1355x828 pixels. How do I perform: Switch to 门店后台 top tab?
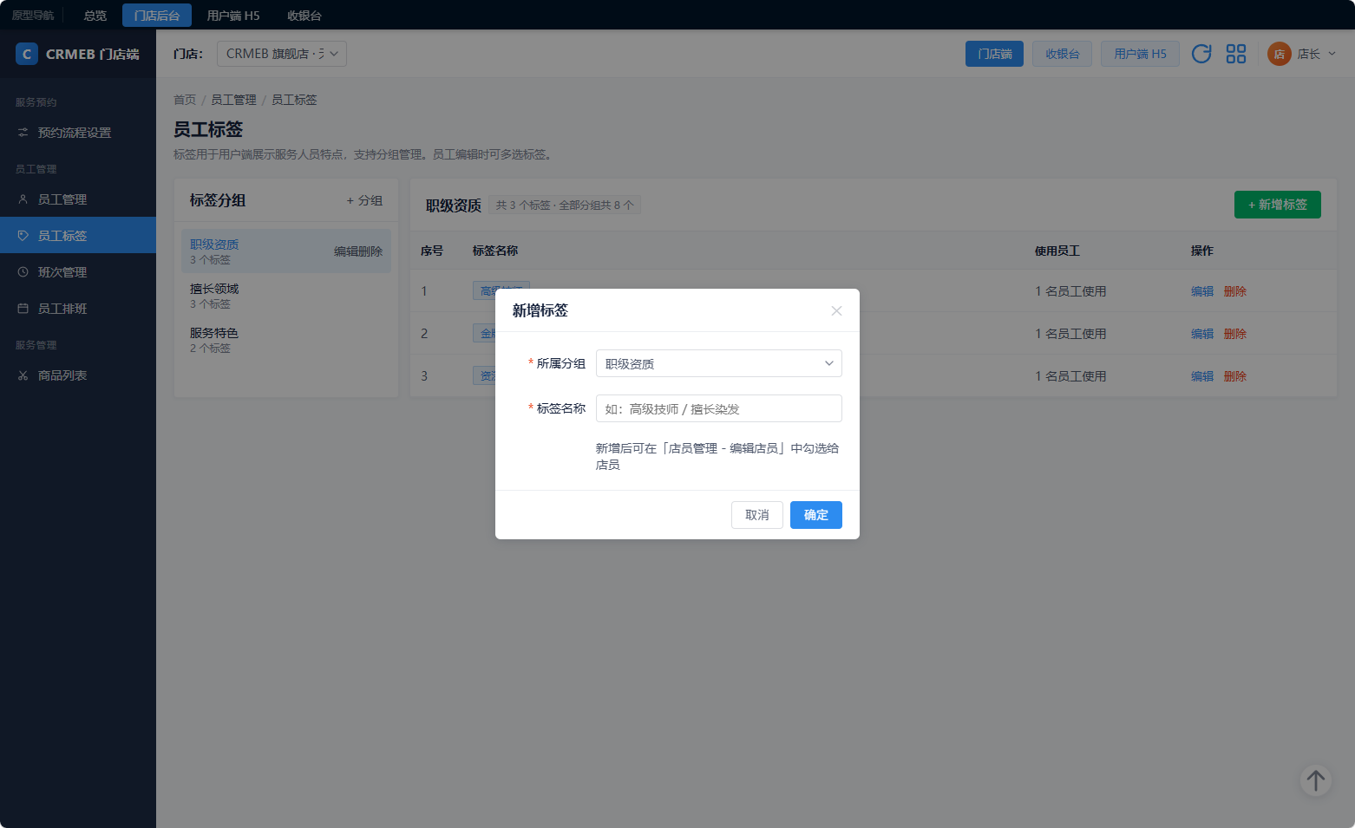[x=157, y=16]
